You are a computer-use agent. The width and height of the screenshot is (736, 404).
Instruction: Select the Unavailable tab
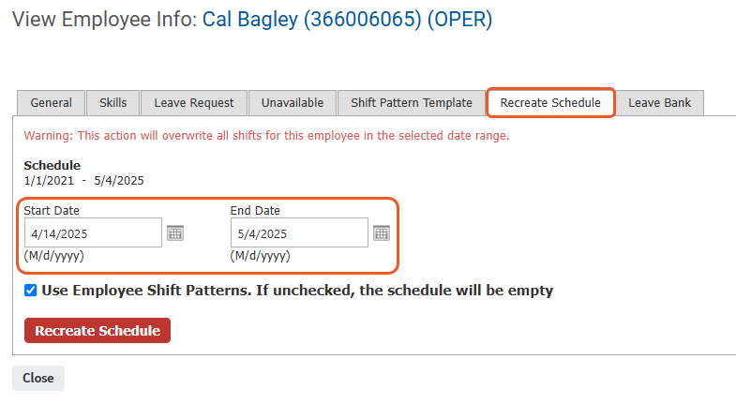293,103
